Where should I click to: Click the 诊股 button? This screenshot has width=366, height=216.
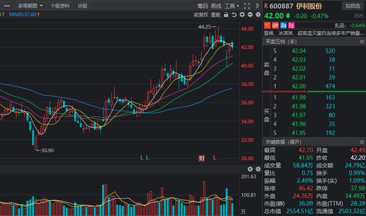82,6
